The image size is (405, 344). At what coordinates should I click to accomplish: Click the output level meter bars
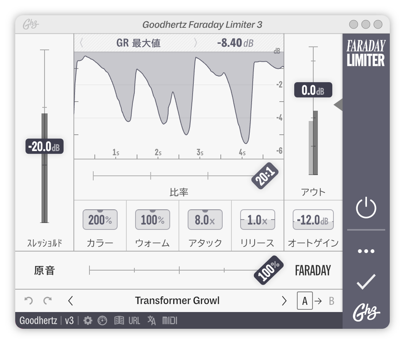click(x=313, y=143)
